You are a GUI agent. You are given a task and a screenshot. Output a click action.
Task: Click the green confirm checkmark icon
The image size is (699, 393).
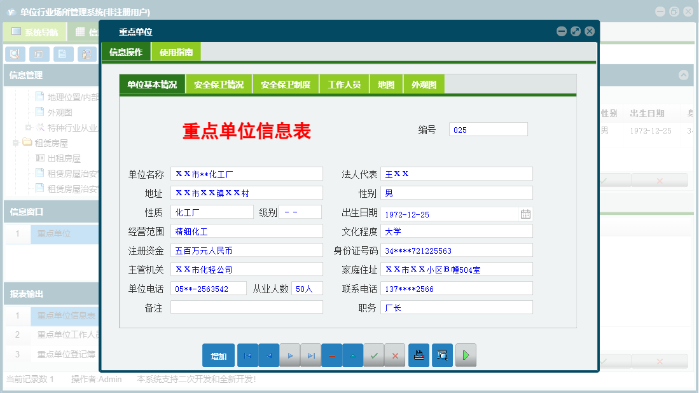[x=374, y=355]
